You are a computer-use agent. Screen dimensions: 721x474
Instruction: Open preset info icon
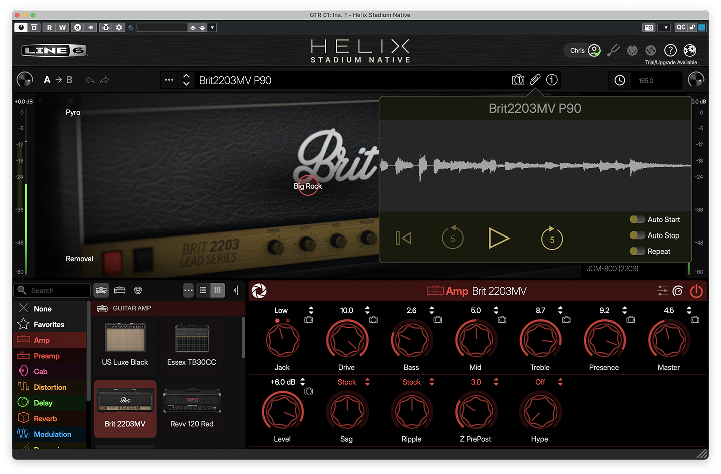tap(552, 80)
